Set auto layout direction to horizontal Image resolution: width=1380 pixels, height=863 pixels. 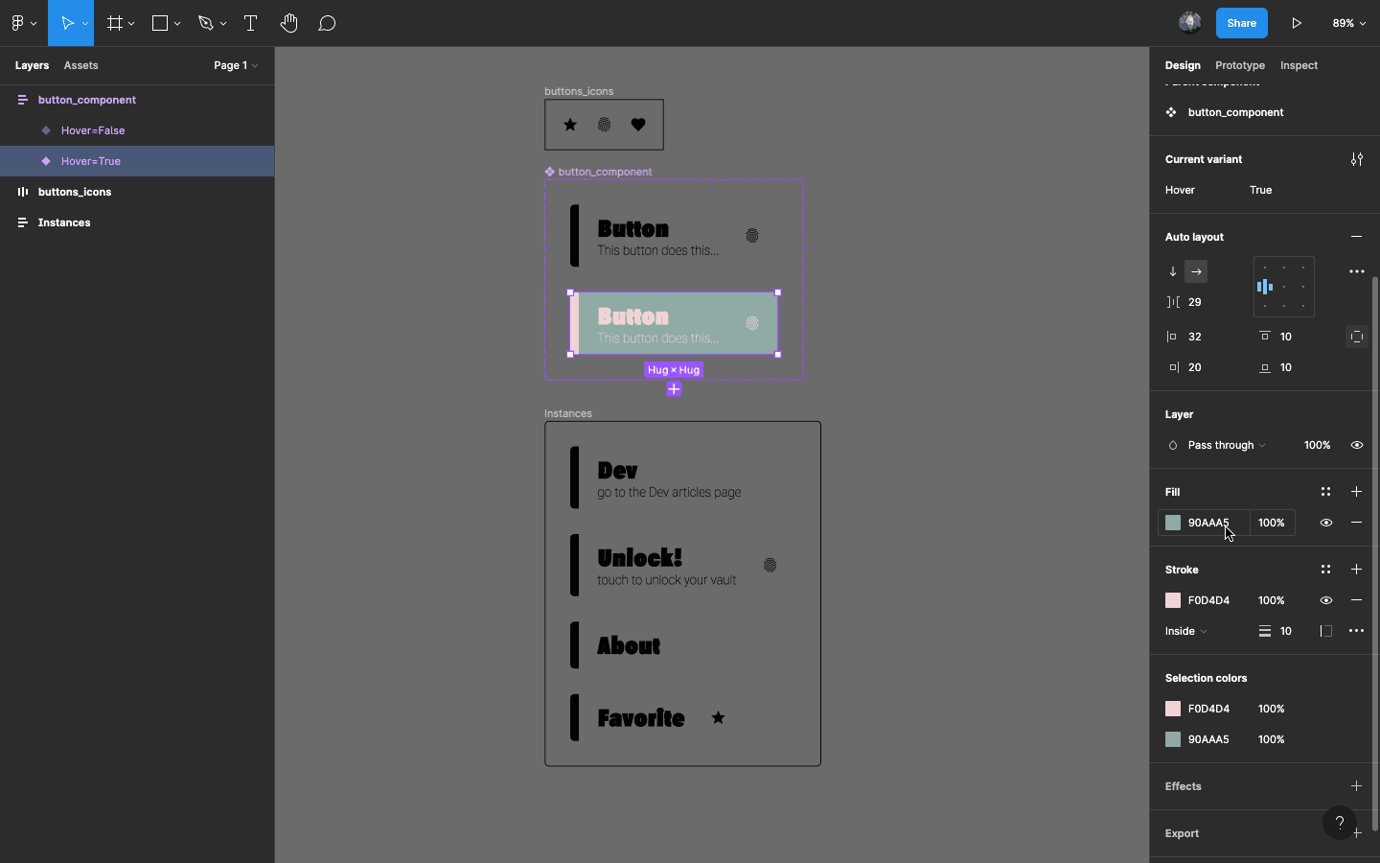click(1196, 271)
